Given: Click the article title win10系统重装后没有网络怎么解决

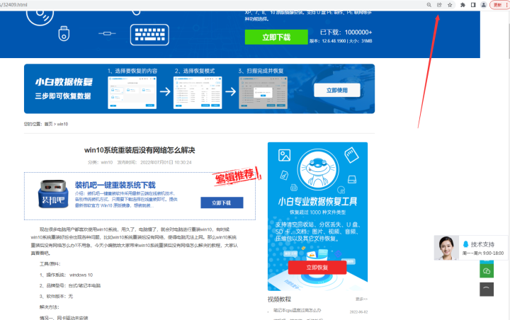Looking at the screenshot, I should pyautogui.click(x=140, y=150).
